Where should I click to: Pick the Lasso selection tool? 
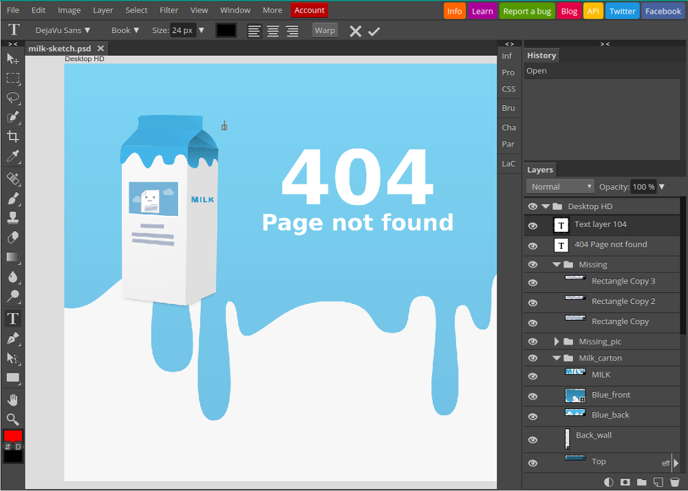pyautogui.click(x=12, y=98)
